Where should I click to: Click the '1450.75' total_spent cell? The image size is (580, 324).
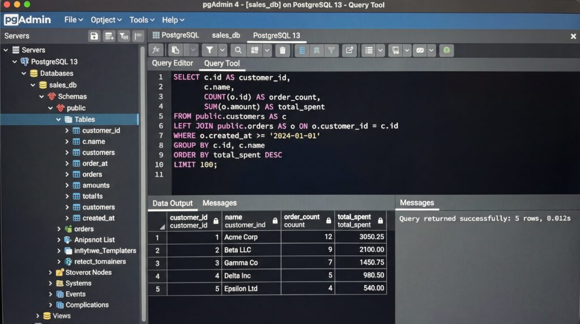coord(361,263)
